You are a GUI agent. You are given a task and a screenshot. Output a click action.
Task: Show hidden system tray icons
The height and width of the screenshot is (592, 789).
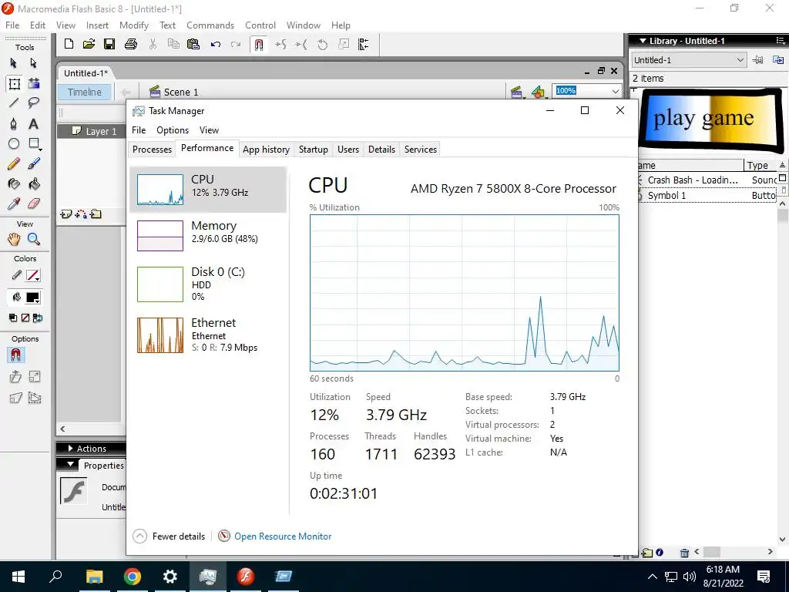652,577
